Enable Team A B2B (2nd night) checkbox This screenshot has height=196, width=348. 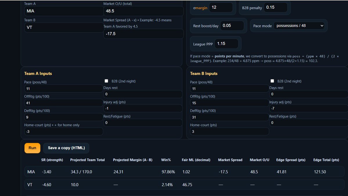click(106, 81)
